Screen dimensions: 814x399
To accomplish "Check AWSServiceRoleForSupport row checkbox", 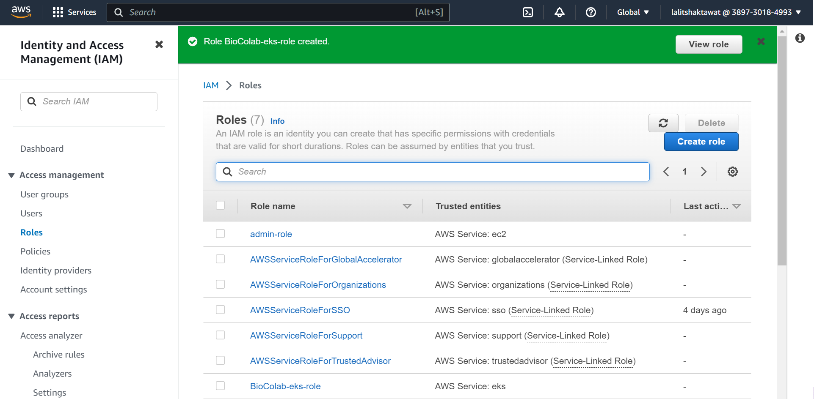I will point(221,335).
